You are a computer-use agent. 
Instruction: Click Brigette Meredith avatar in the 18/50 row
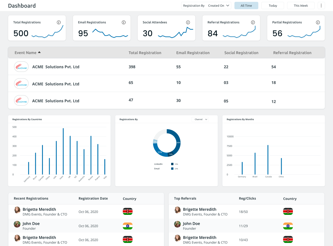point(177,210)
